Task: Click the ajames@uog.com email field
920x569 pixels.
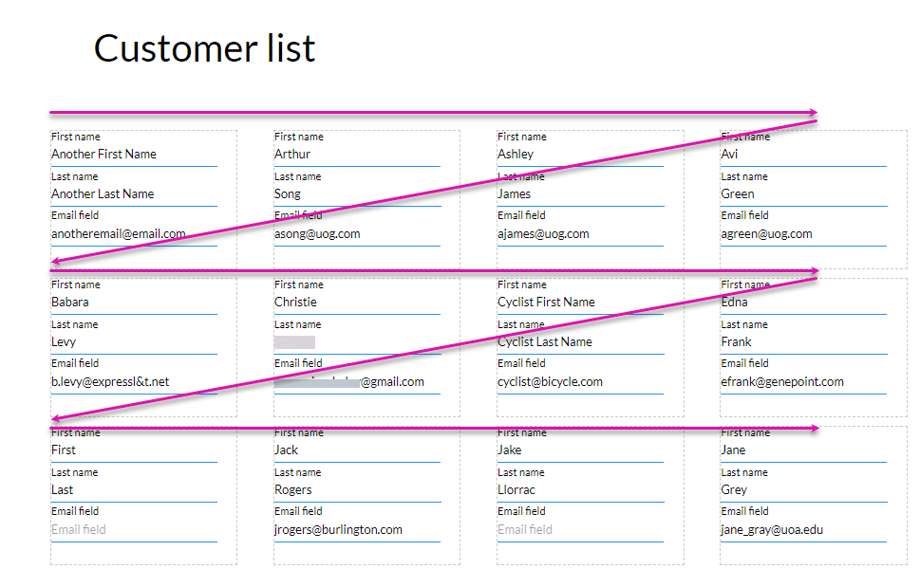Action: [x=579, y=234]
